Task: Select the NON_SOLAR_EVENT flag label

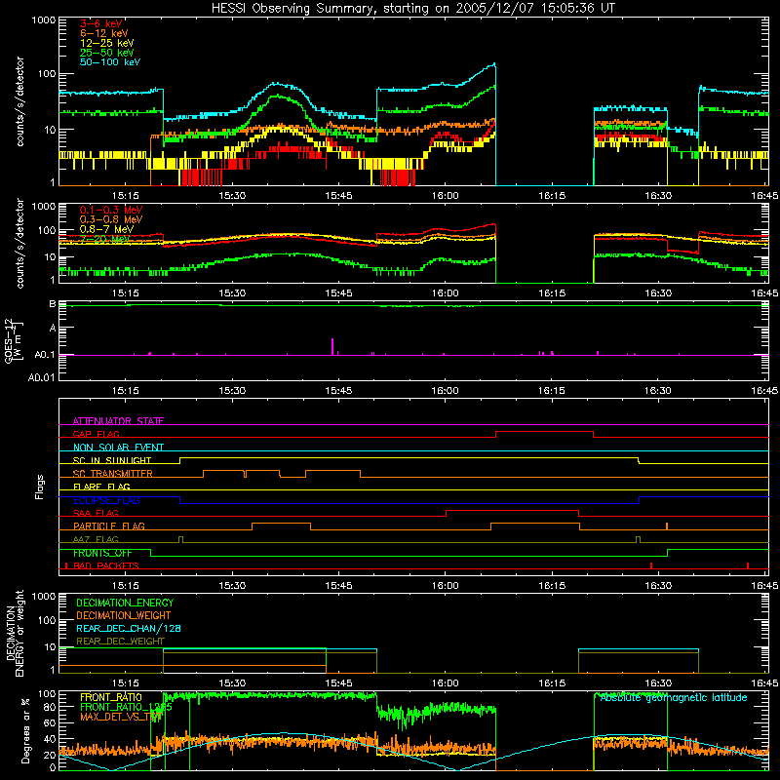Action: [x=118, y=448]
